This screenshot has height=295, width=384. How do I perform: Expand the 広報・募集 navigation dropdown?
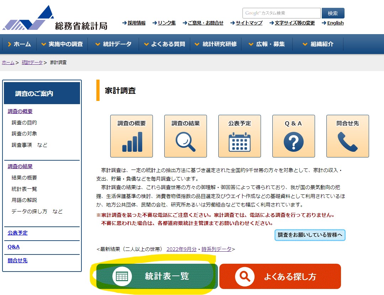point(267,44)
